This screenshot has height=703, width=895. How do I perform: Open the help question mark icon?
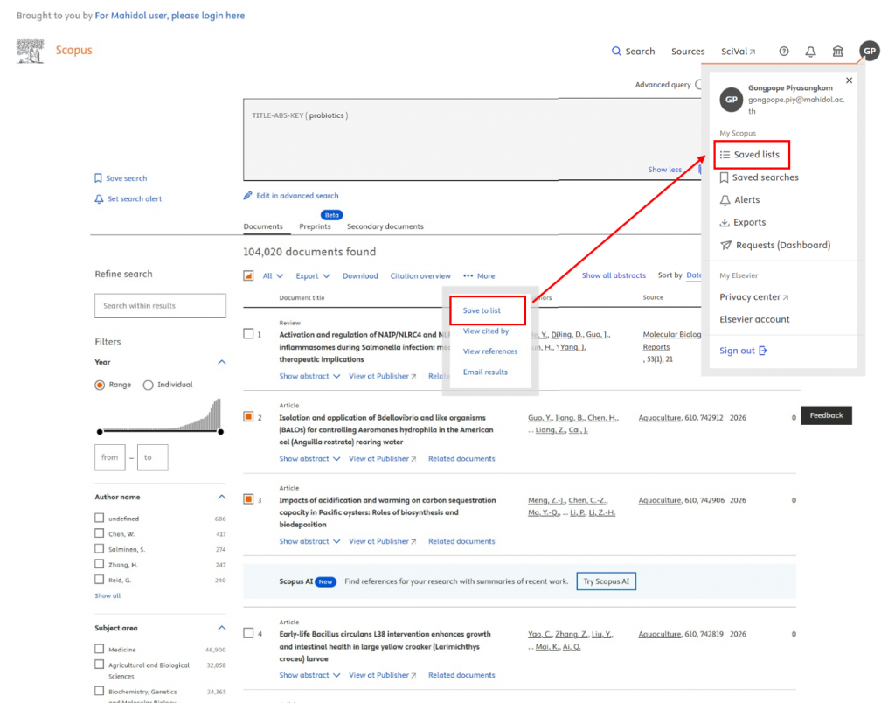click(x=784, y=52)
